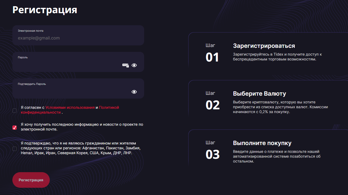Click the «Выберите Валюту» step heading
The height and width of the screenshot is (195, 348).
[260, 93]
